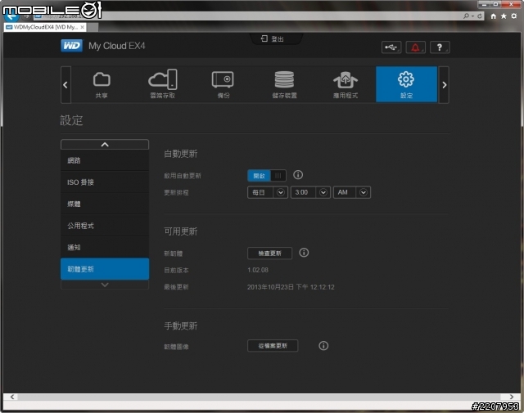Click the horizontal scrollbar left arrow
524x413 pixels.
pos(12,397)
